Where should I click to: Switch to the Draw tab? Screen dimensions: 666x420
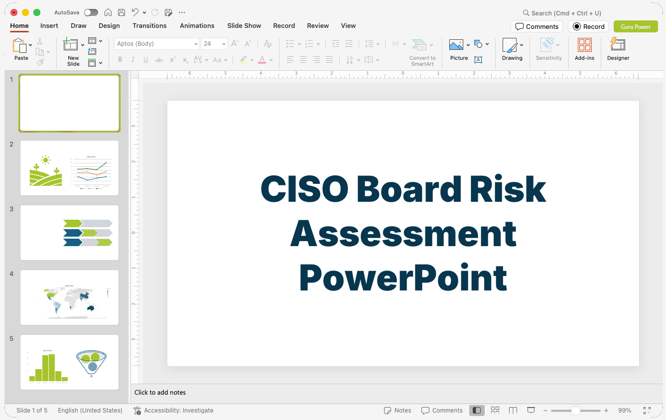click(x=79, y=26)
